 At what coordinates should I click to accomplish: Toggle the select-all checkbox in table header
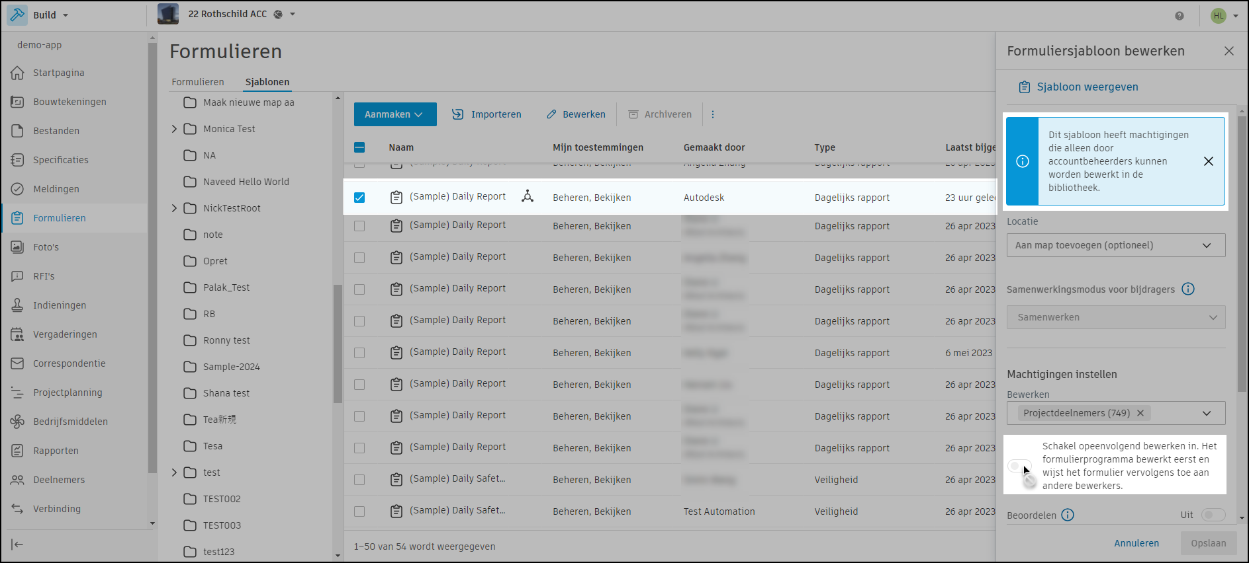point(359,147)
